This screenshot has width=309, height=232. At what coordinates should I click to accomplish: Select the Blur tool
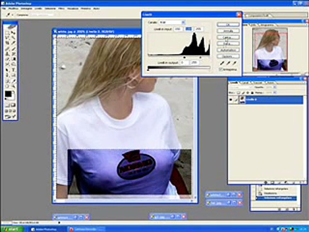(7, 64)
